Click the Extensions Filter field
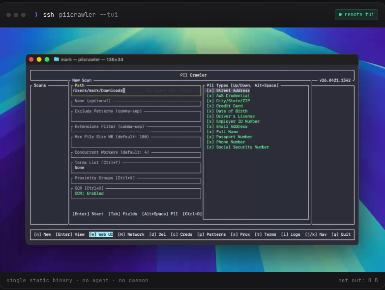 (x=136, y=129)
